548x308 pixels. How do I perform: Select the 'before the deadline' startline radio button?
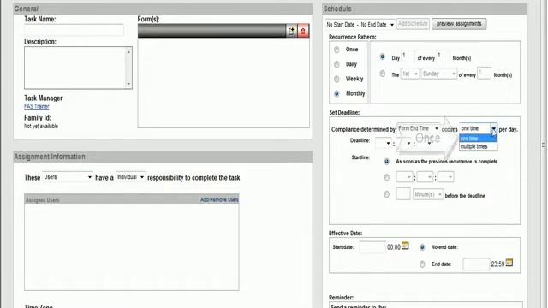386,194
